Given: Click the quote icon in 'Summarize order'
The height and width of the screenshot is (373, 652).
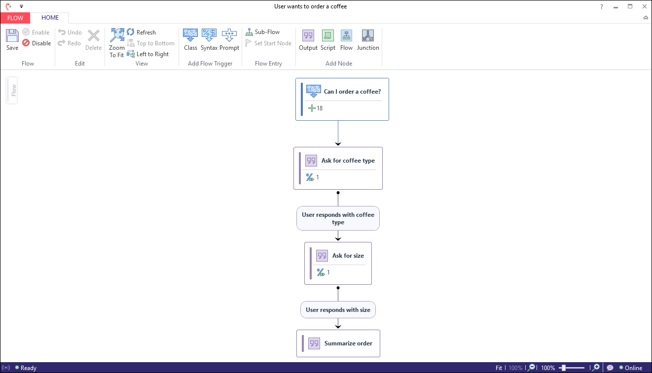Looking at the screenshot, I should pos(314,343).
